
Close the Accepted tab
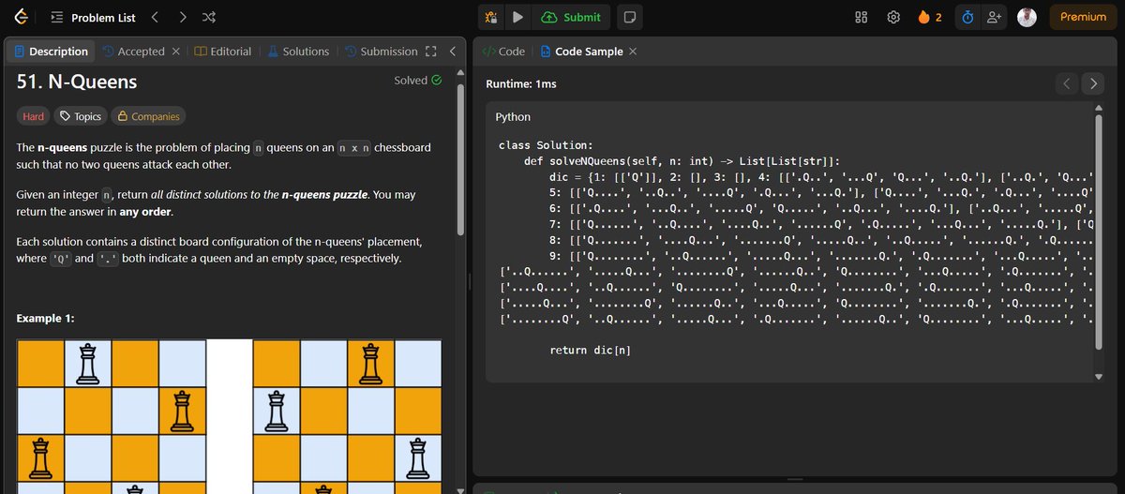tap(176, 52)
